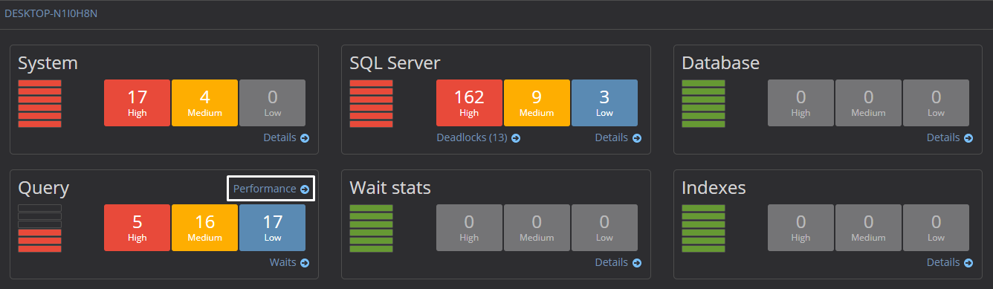Select the System 17 High tile
The image size is (993, 289).
pos(138,103)
